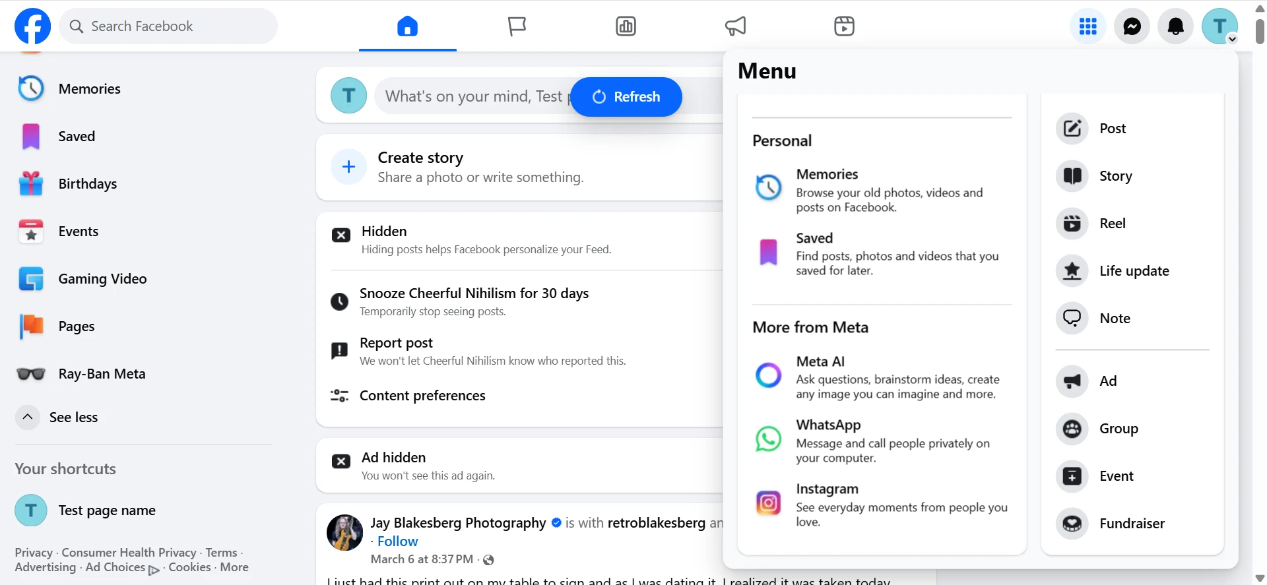Open WhatsApp from the Menu

[828, 425]
